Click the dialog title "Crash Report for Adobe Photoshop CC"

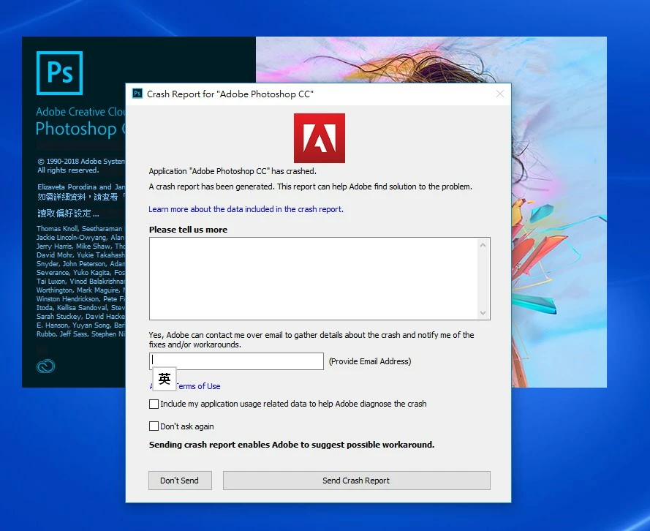pyautogui.click(x=230, y=94)
